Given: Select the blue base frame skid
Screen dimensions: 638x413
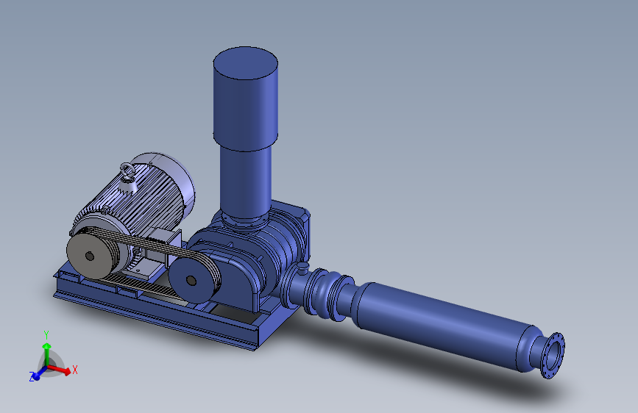Looking at the screenshot, I should 163,311.
